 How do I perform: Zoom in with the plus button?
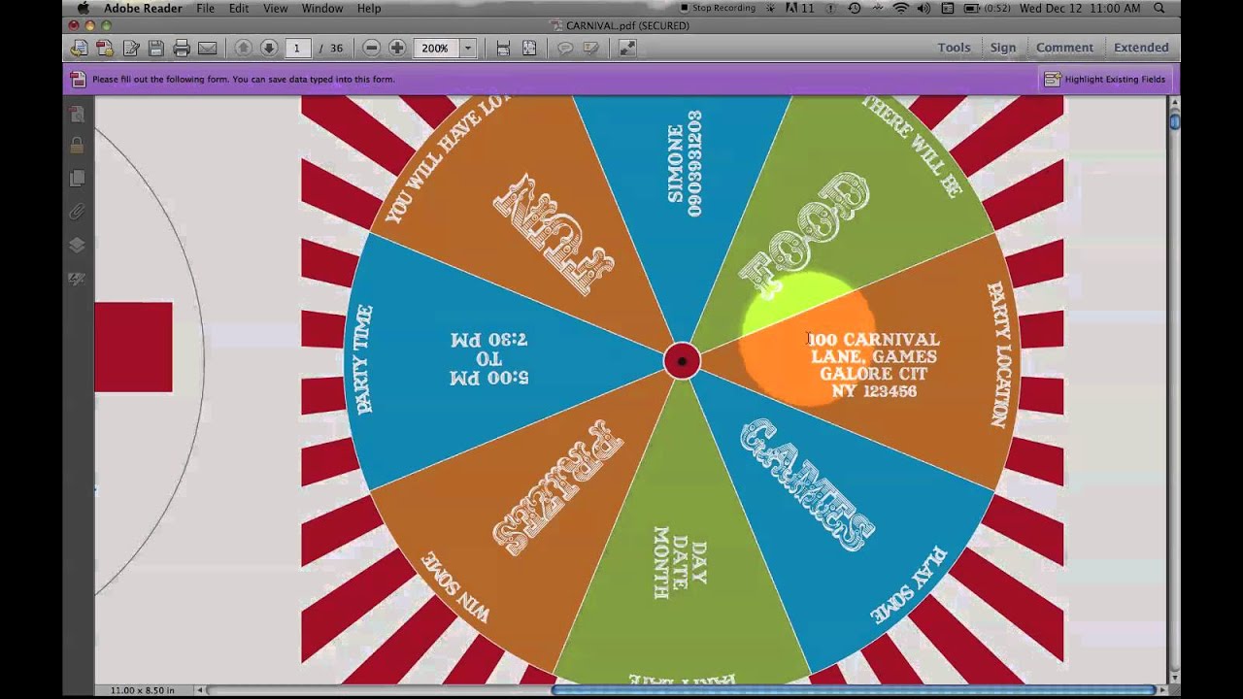coord(397,48)
